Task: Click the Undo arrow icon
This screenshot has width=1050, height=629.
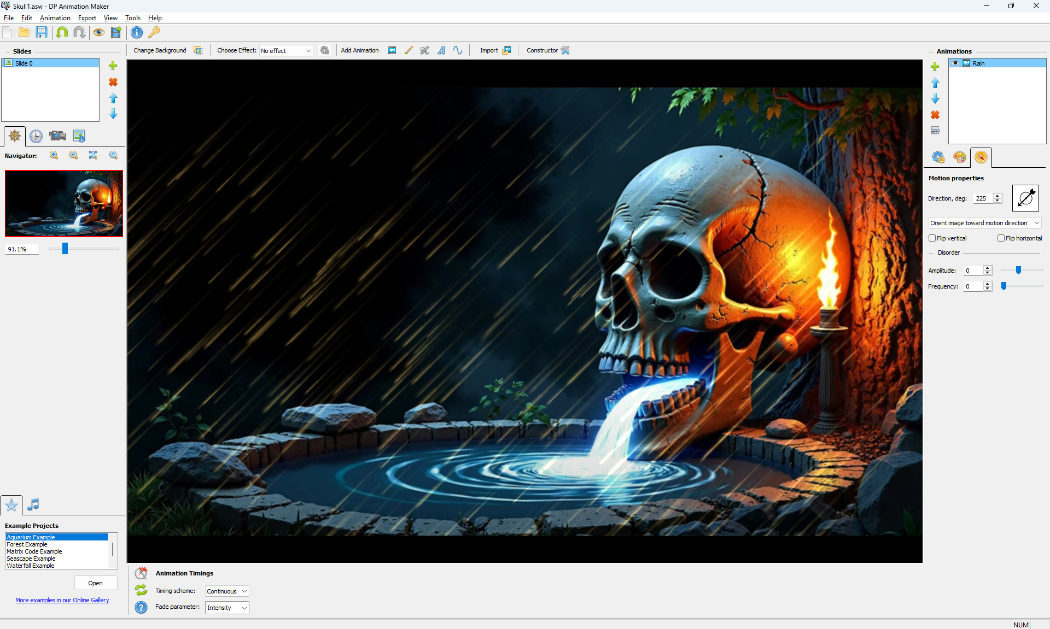Action: (62, 32)
